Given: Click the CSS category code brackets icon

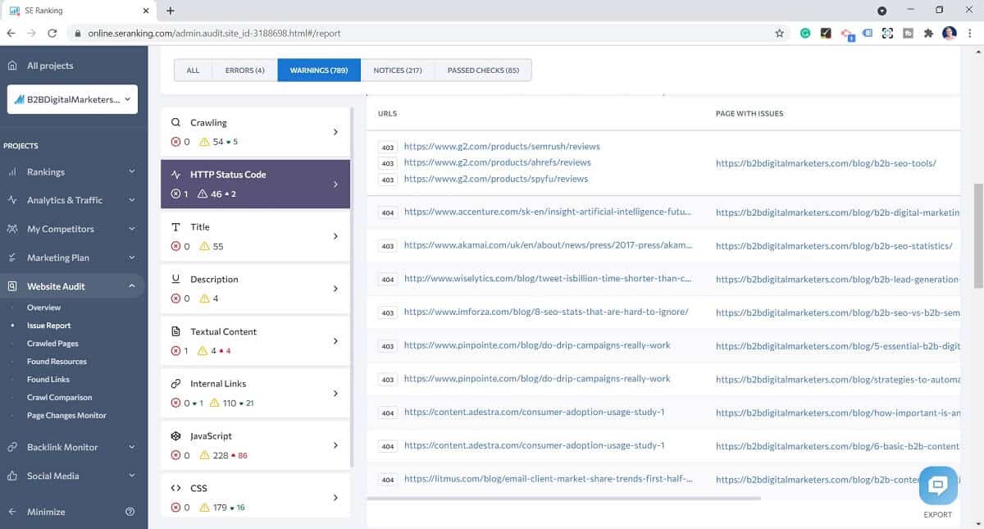Looking at the screenshot, I should [175, 488].
